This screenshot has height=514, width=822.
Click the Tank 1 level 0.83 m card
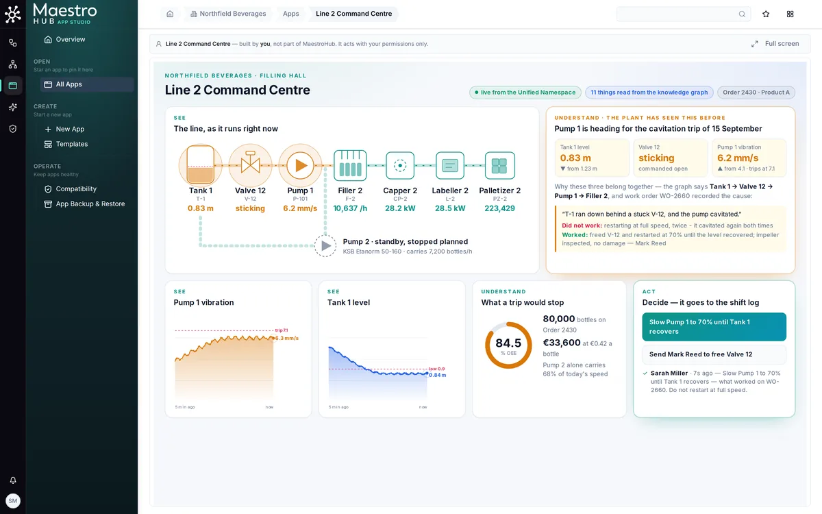pyautogui.click(x=592, y=158)
